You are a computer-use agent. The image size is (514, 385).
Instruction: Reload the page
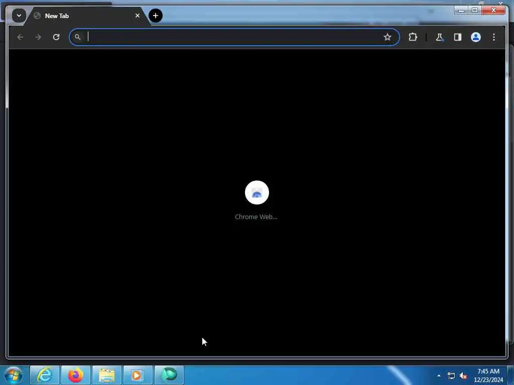pyautogui.click(x=56, y=37)
